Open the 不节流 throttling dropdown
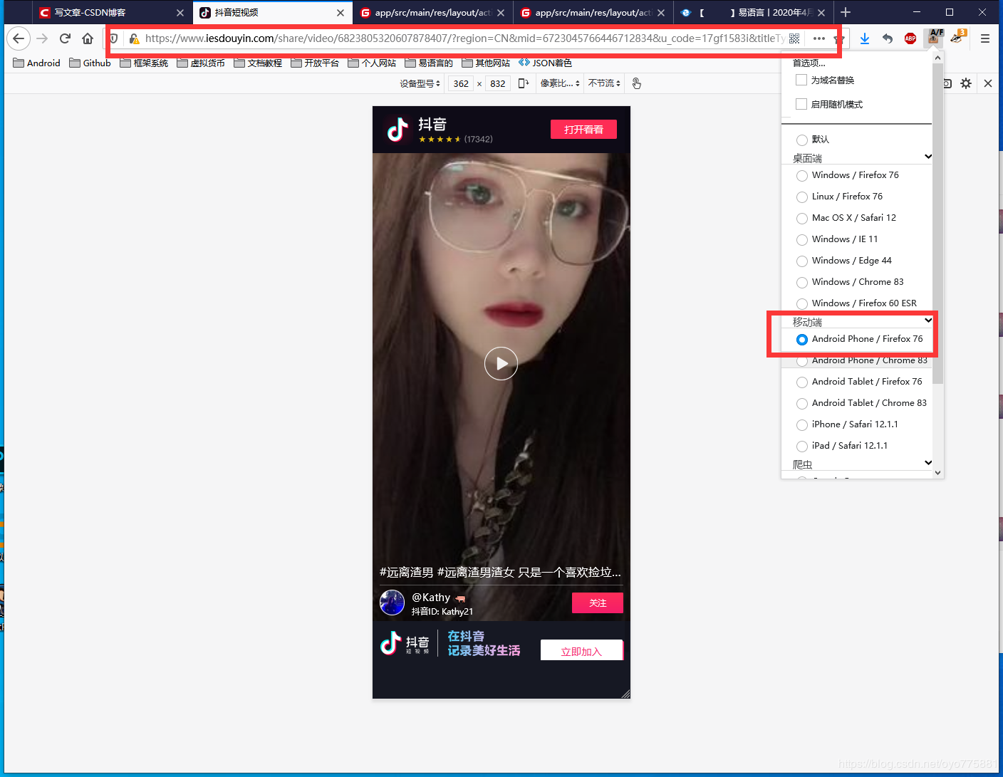1003x777 pixels. [x=604, y=83]
